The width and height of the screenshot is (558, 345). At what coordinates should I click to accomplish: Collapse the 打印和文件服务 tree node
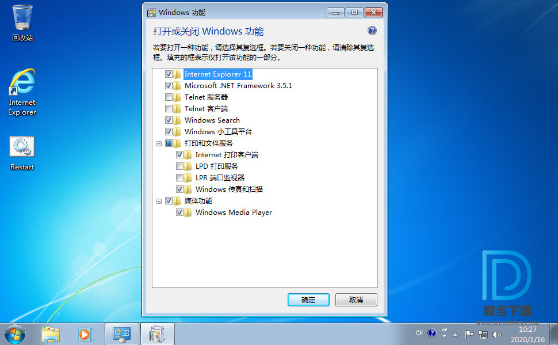click(159, 143)
